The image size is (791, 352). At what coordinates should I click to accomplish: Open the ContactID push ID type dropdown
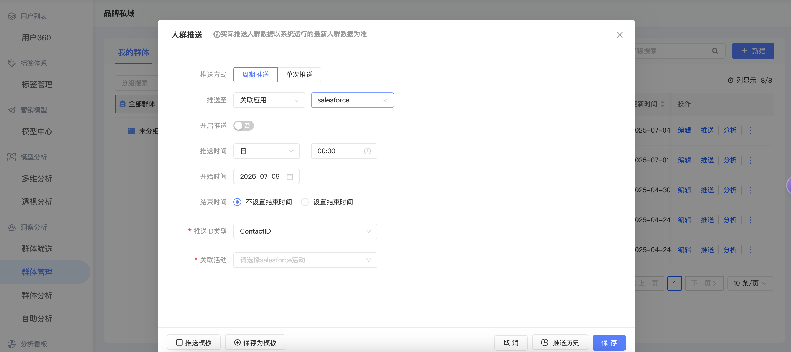305,231
